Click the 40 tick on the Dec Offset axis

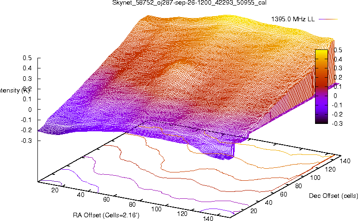(268, 203)
